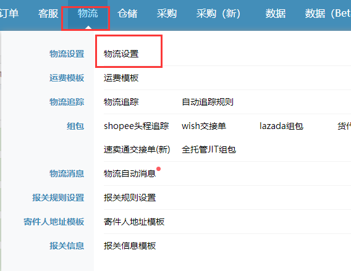Image resolution: width=351 pixels, height=271 pixels.
Task: Choose shopee头程追踪 menu item
Action: click(x=136, y=126)
